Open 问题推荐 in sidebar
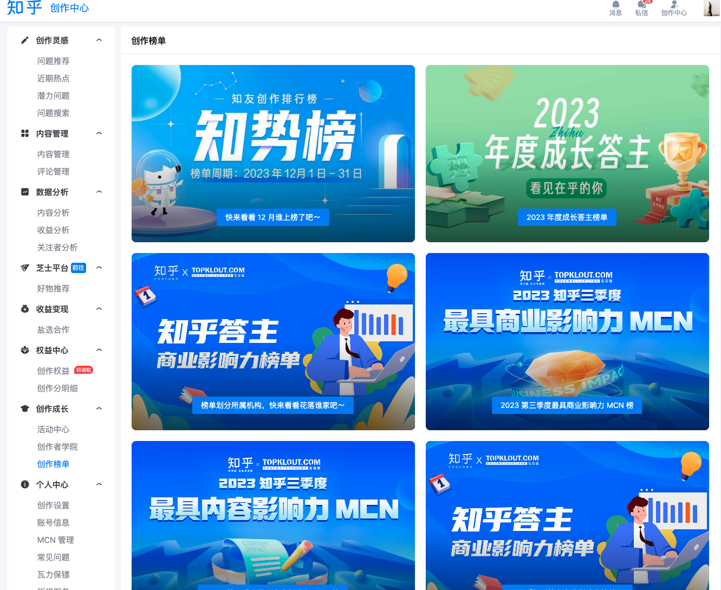 pos(53,61)
